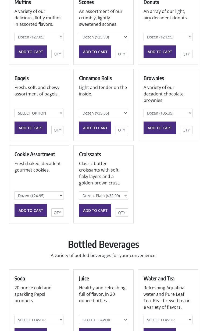Click the Brownies quantity field
Screen dimensions: 207x331
tap(186, 130)
